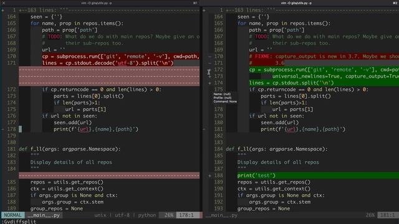Click left line 185 repos = utils.get_repos()
The height and width of the screenshot is (224, 399).
67,182
